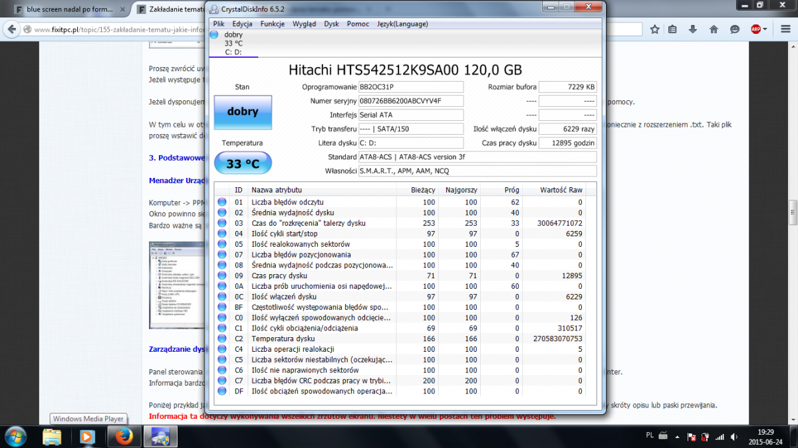Click status orb for attribute 03 Czas do rozkręcenia

click(x=221, y=223)
